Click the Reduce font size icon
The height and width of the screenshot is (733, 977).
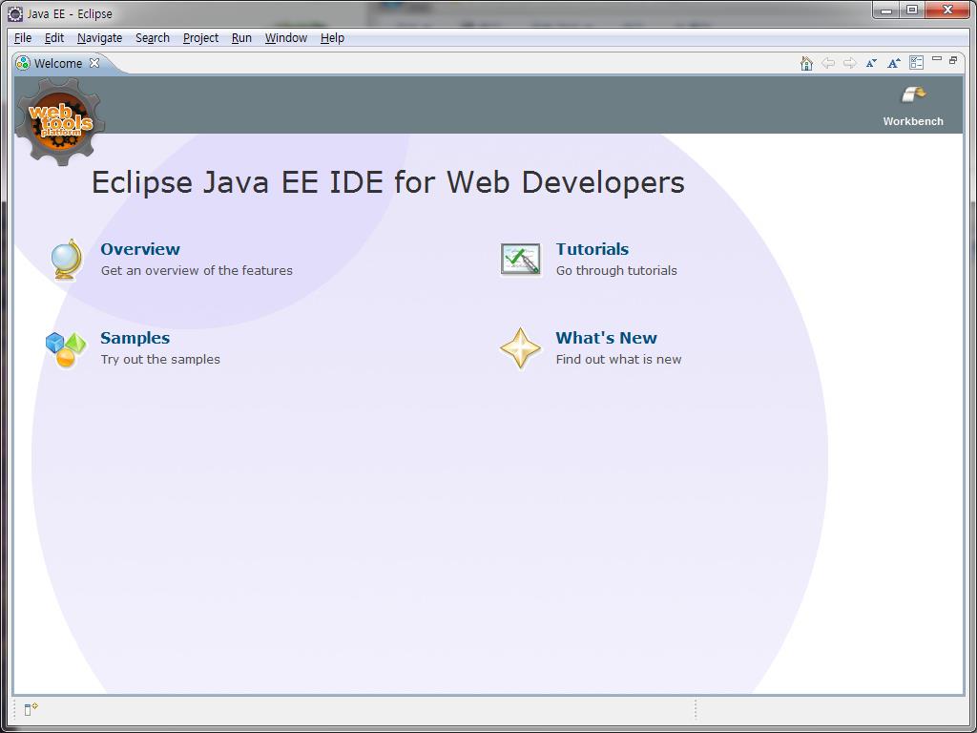[872, 63]
